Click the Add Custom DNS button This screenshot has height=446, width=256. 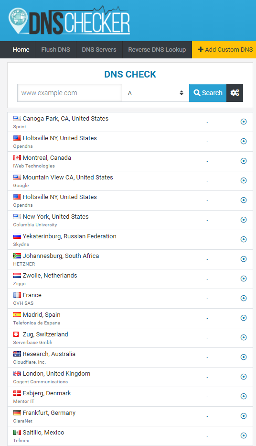click(224, 50)
